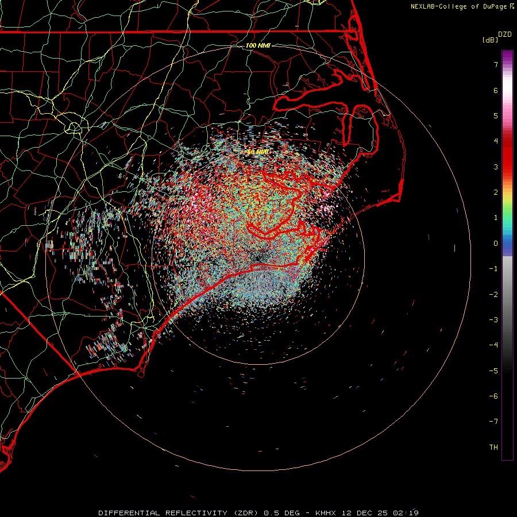
Task: Click the 0.5 DEG elevation angle text
Action: tap(281, 513)
